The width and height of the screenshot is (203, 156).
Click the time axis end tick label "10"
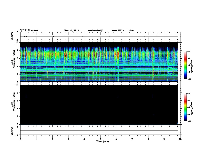click(180, 139)
